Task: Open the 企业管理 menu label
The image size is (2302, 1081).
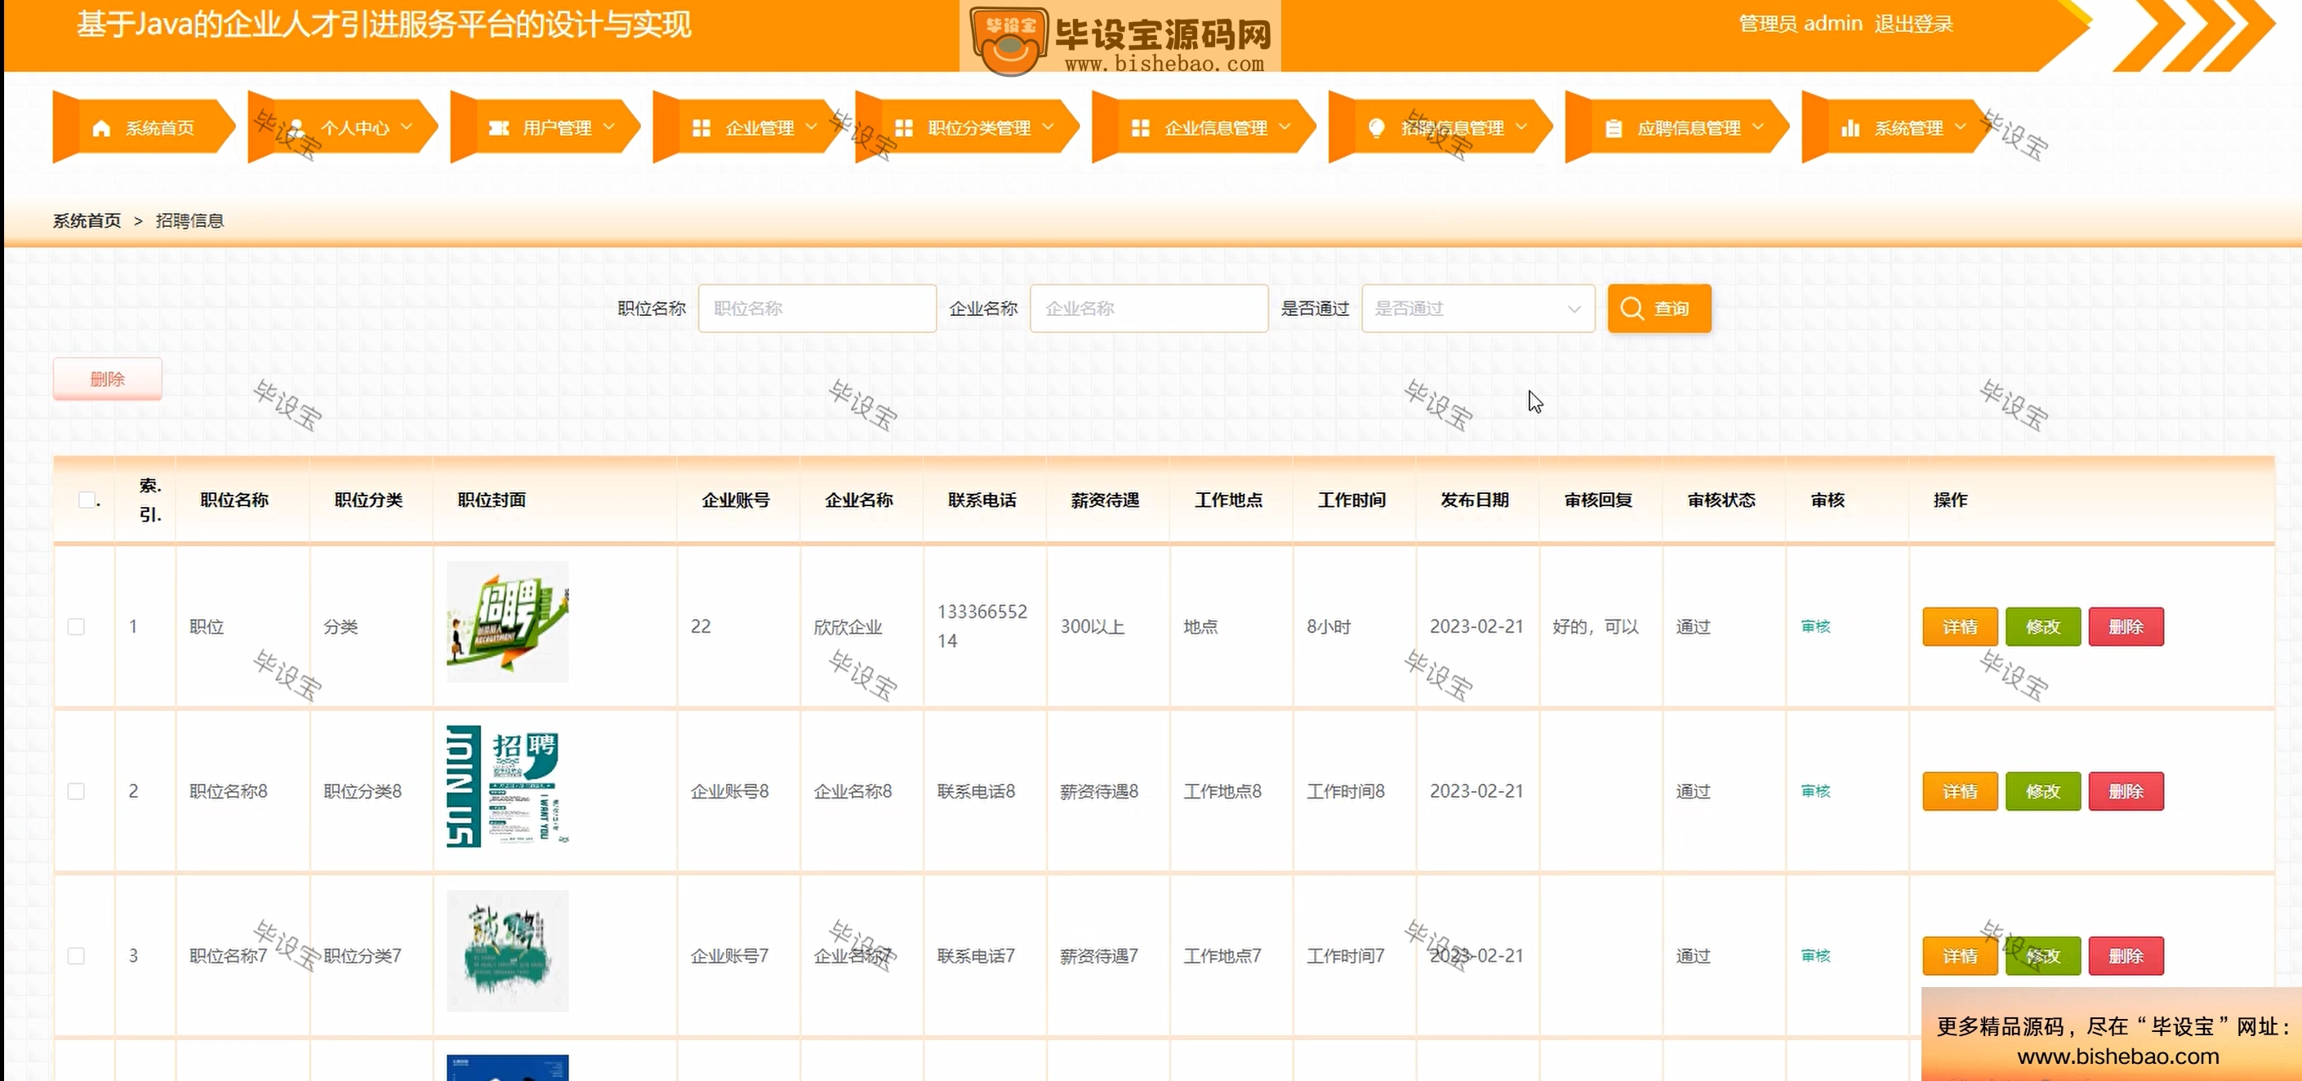Action: click(759, 129)
